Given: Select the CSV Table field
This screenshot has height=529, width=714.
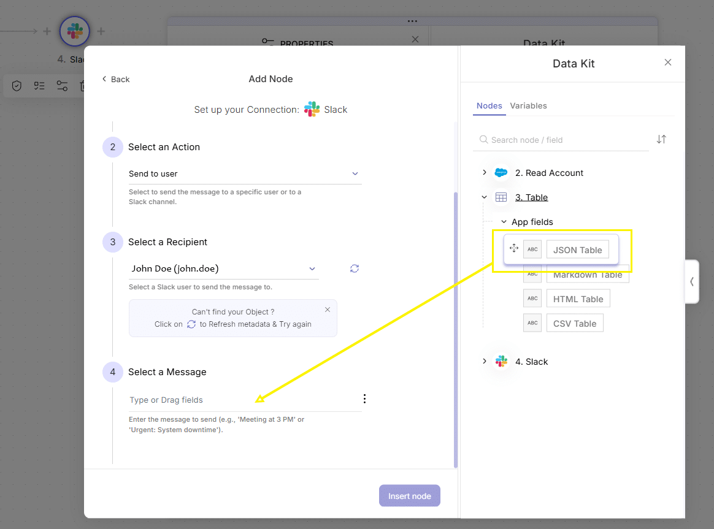Looking at the screenshot, I should coord(575,324).
